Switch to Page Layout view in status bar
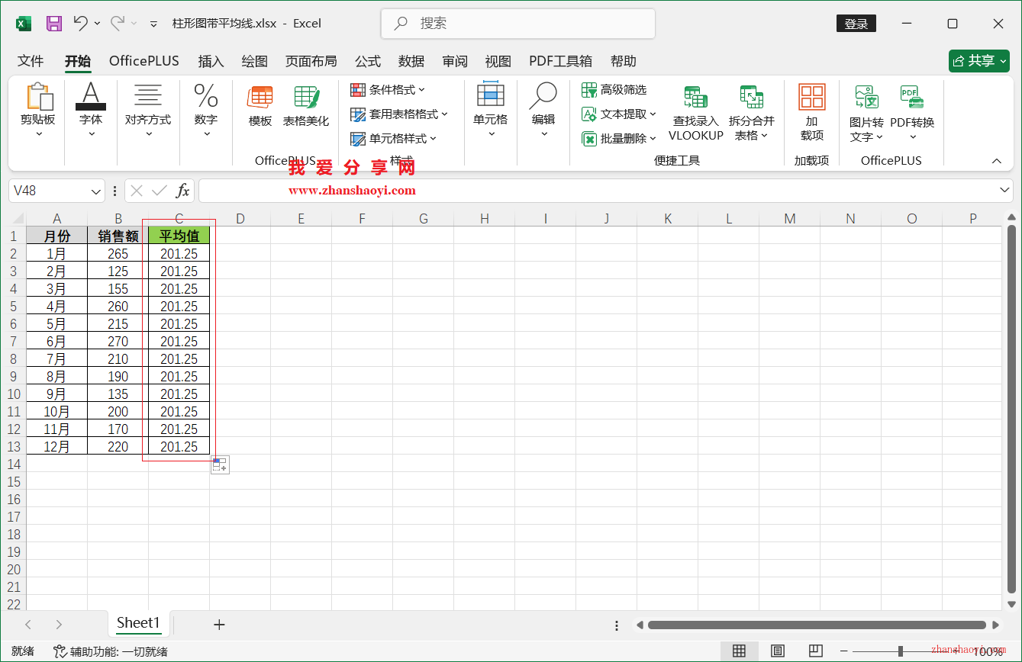1022x662 pixels. (777, 651)
